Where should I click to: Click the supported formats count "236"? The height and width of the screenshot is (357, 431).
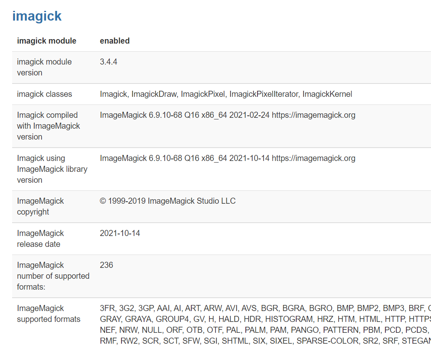107,265
